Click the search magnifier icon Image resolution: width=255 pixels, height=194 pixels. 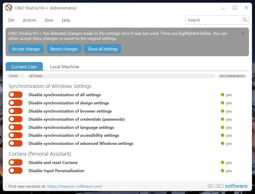click(x=245, y=20)
